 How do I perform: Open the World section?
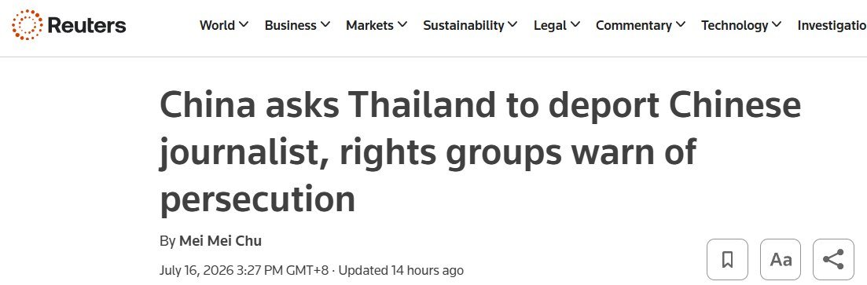[x=217, y=25]
